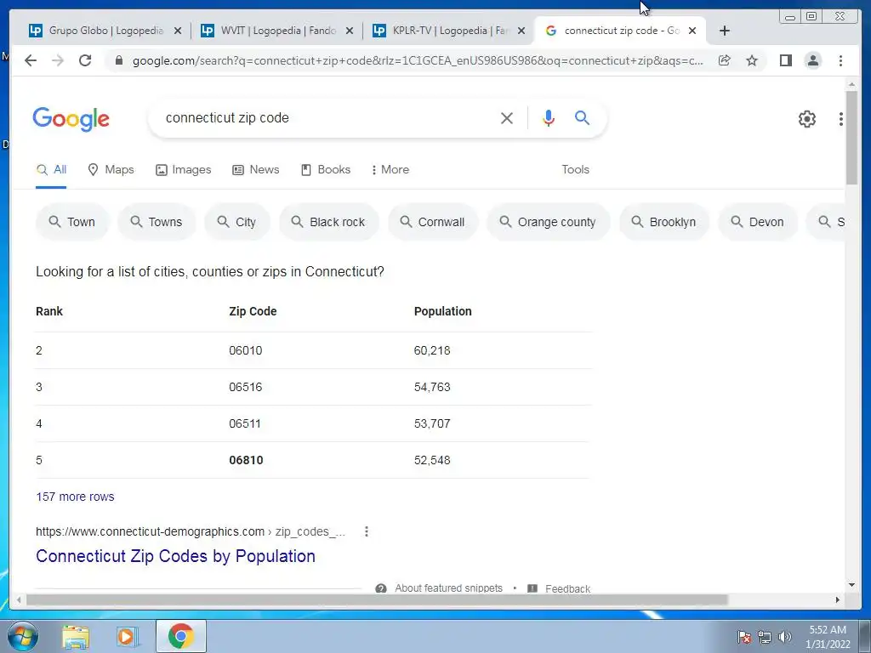This screenshot has width=871, height=653.
Task: Refine search with Town chip
Action: click(72, 222)
